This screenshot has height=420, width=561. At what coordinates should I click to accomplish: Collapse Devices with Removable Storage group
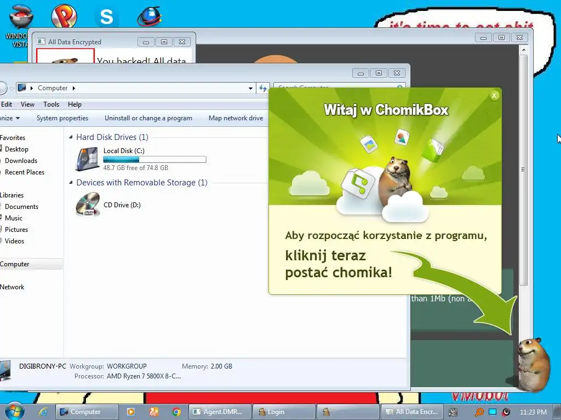tap(71, 183)
